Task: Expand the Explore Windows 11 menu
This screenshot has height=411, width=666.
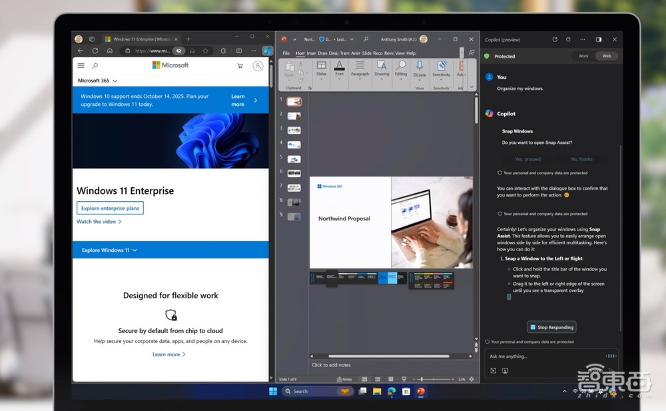Action: click(x=109, y=250)
